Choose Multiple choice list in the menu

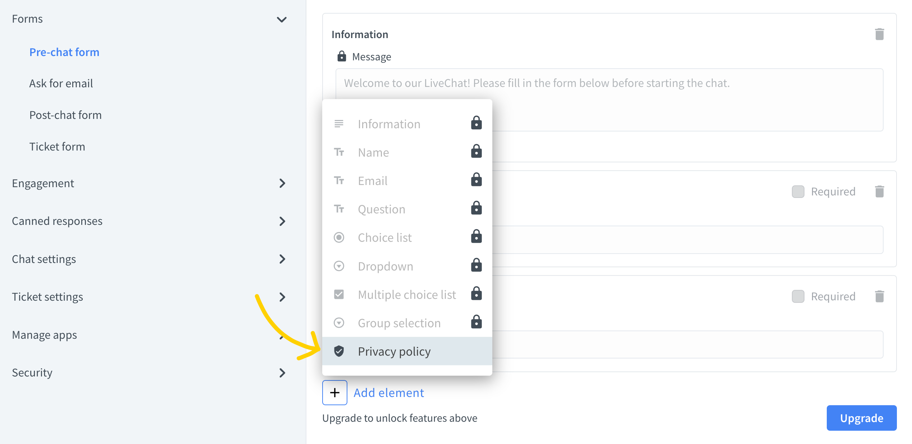point(407,295)
